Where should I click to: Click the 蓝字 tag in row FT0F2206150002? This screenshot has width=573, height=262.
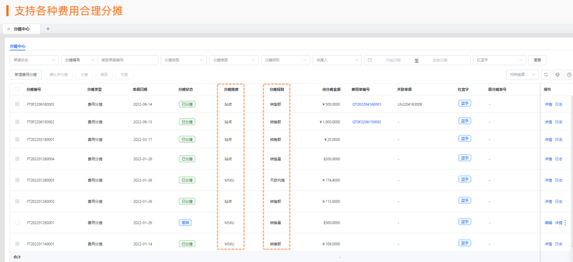click(x=464, y=121)
